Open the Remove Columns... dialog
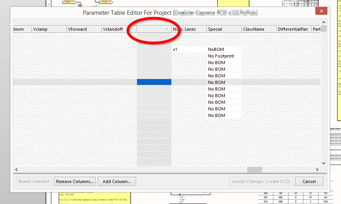 pos(75,181)
